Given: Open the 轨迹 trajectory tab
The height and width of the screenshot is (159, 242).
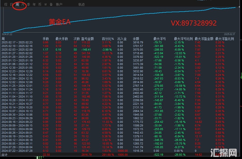Looking at the screenshot, I should pos(81,4).
